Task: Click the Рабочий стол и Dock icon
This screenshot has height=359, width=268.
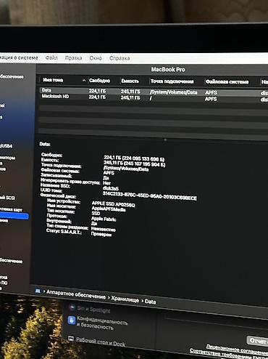Action: [x=70, y=339]
